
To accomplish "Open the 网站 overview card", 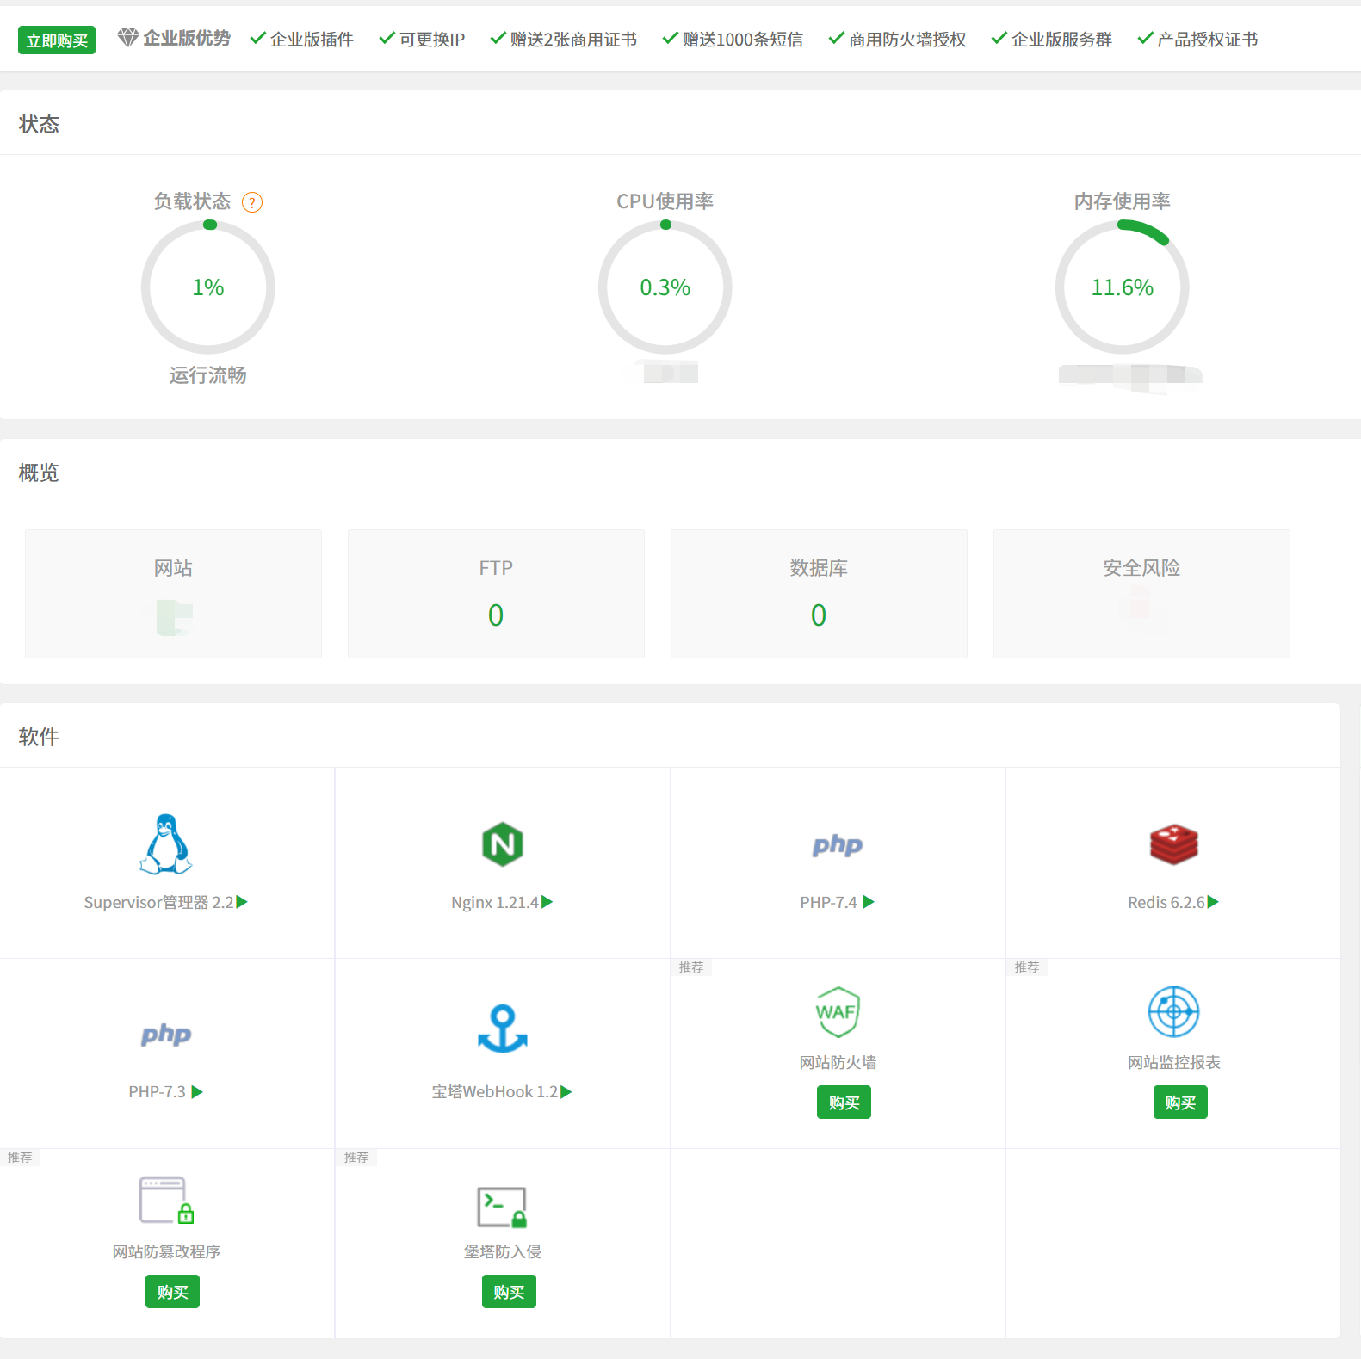I will pos(173,594).
